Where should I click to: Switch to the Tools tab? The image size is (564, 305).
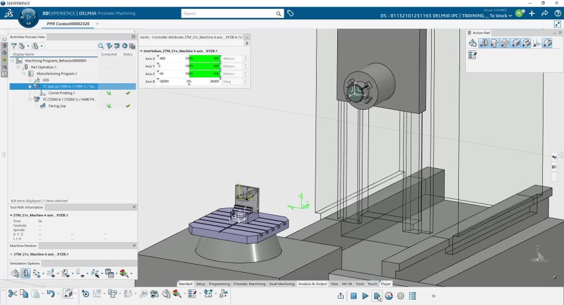point(360,284)
